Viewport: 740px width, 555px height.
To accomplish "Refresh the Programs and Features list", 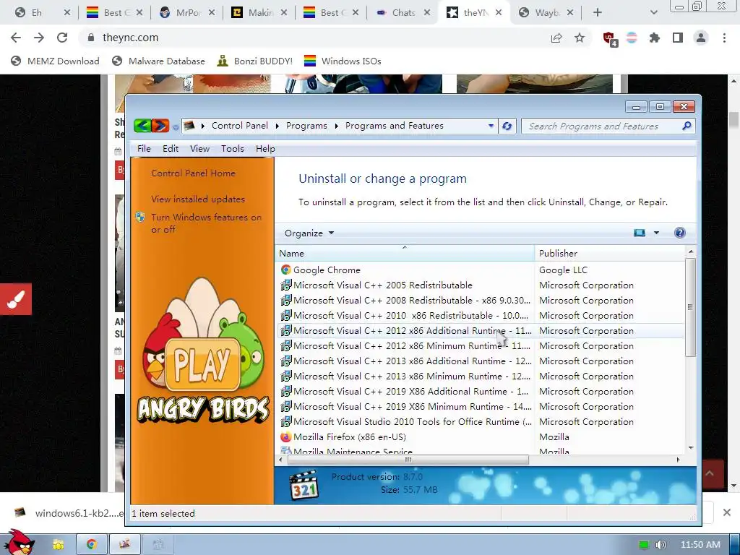I will click(x=507, y=126).
